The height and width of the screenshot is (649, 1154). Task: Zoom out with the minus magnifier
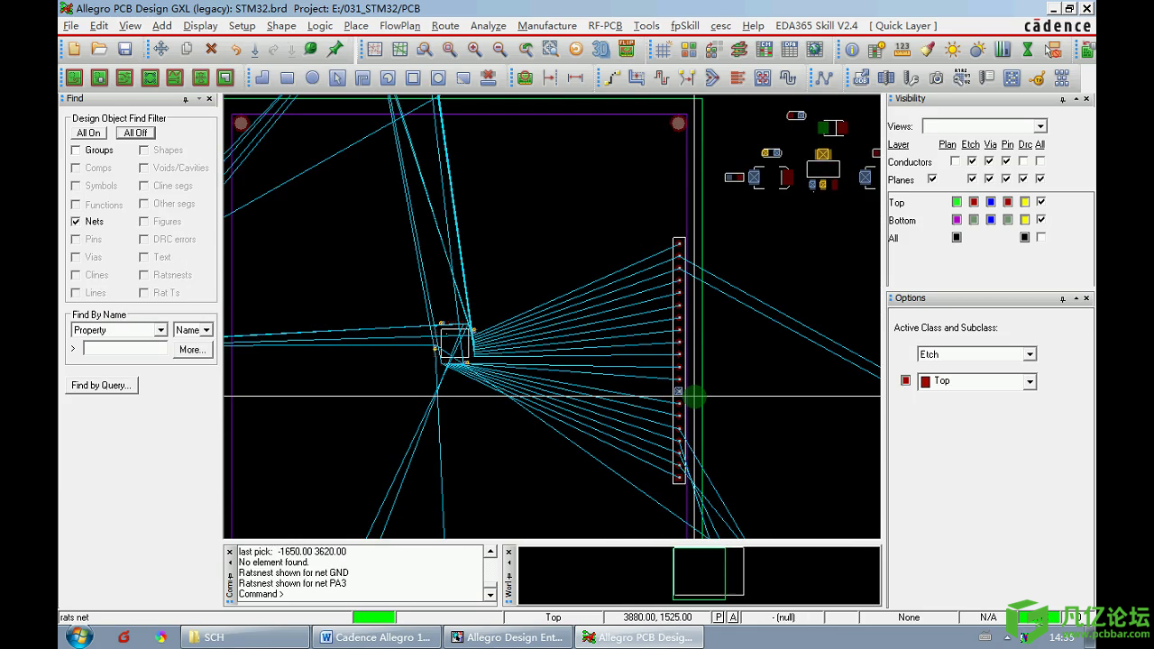[x=499, y=50]
